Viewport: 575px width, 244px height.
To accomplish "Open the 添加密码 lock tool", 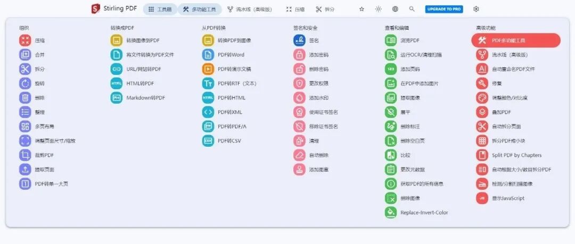I will click(311, 55).
